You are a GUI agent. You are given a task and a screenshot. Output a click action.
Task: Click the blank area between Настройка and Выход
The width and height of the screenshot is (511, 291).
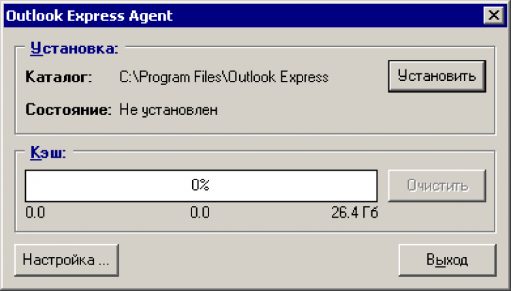click(x=259, y=260)
